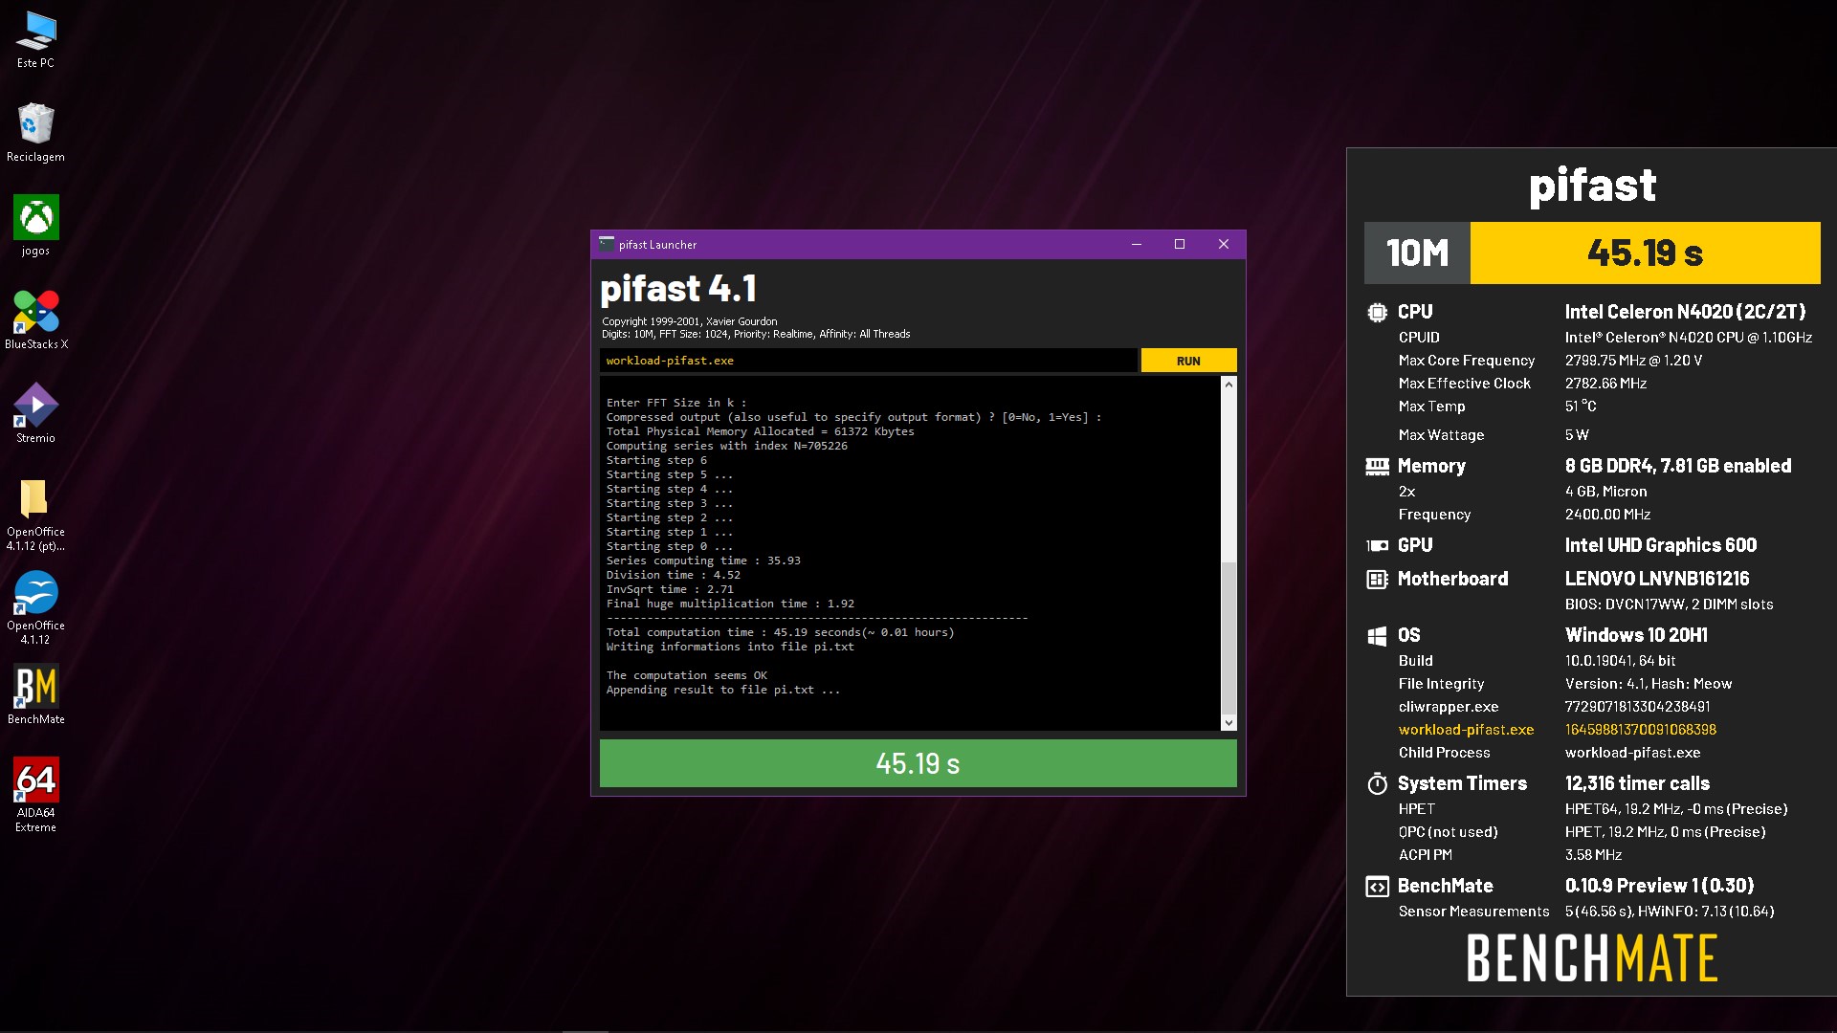Click the yellow RUN button
Image resolution: width=1837 pixels, height=1033 pixels.
[x=1188, y=361]
